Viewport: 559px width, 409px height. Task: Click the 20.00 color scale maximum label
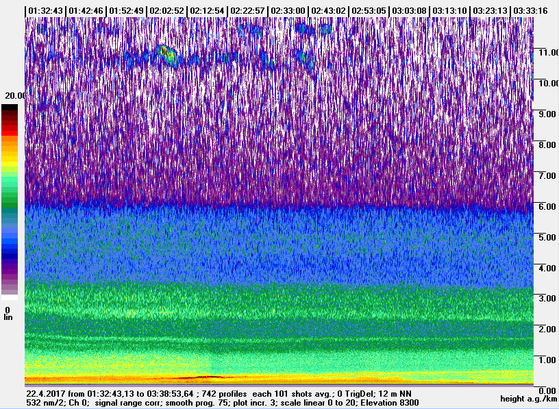point(14,96)
